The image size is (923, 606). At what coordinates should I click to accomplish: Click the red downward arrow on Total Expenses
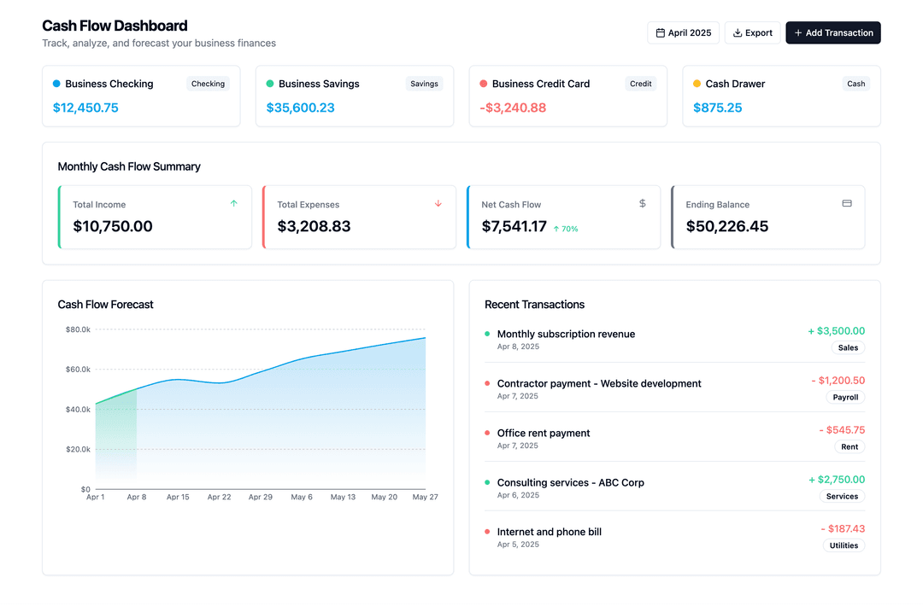(x=438, y=203)
